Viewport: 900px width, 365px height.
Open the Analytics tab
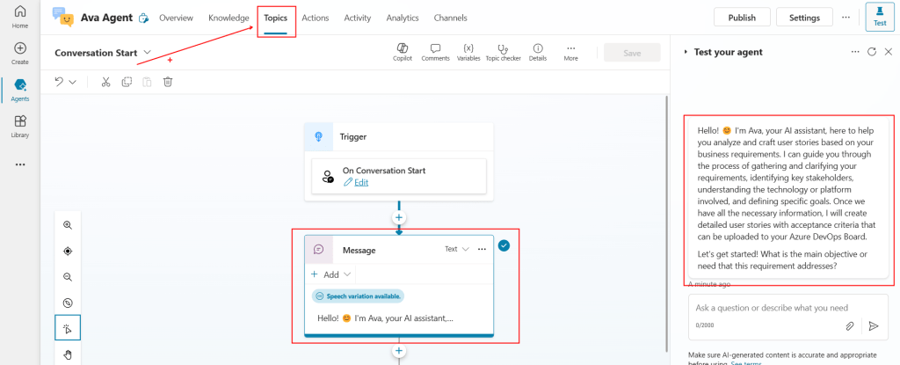(x=403, y=18)
